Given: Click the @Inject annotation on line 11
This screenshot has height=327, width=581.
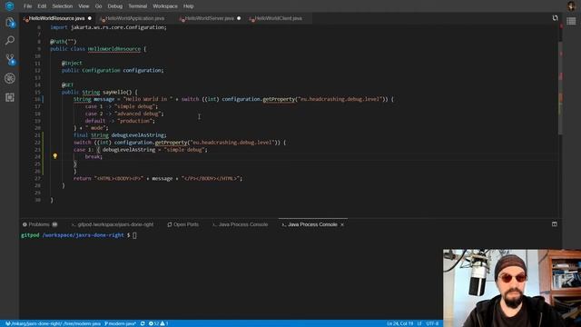Looking at the screenshot, I should [x=72, y=64].
